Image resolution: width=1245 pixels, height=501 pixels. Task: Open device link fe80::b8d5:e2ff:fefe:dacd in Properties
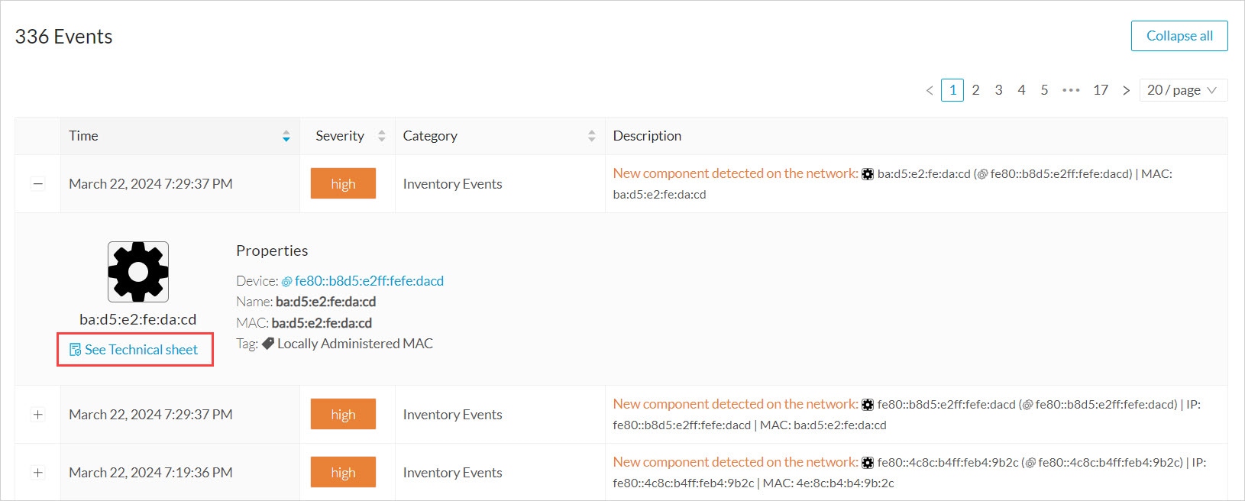[369, 281]
